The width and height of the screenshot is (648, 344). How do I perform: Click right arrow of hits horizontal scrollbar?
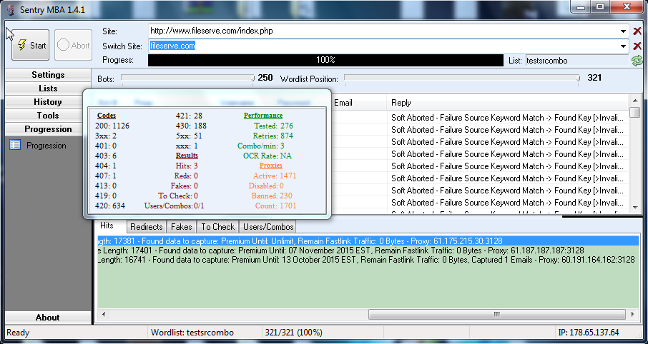point(633,314)
